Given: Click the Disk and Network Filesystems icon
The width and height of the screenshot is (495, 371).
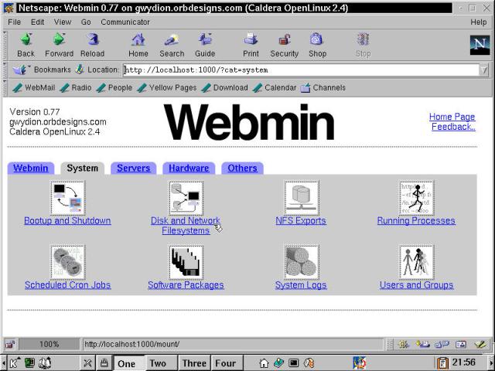Looking at the screenshot, I should [x=186, y=198].
